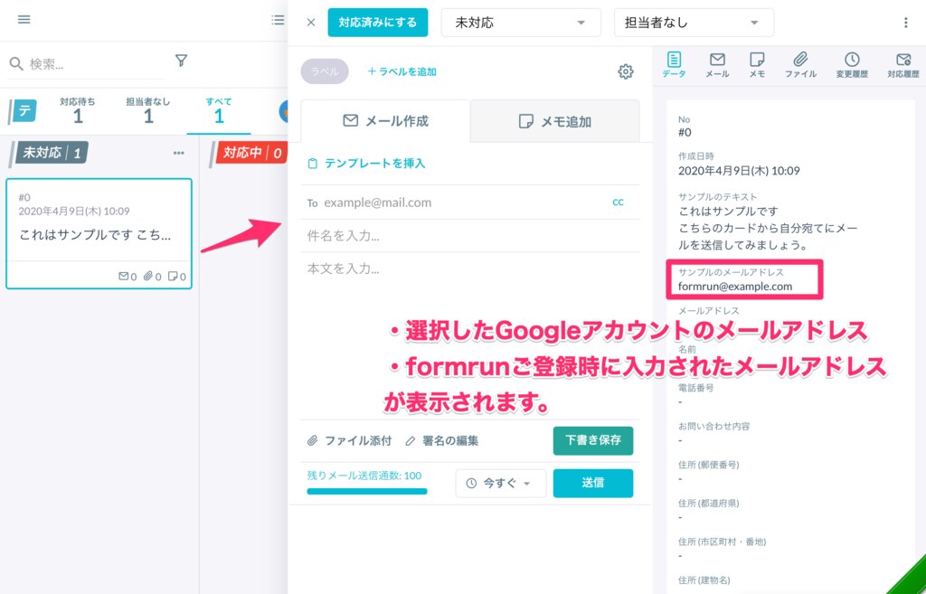Viewport: 926px width, 594px height.
Task: Click the remaining mail count progress bar
Action: pyautogui.click(x=367, y=491)
